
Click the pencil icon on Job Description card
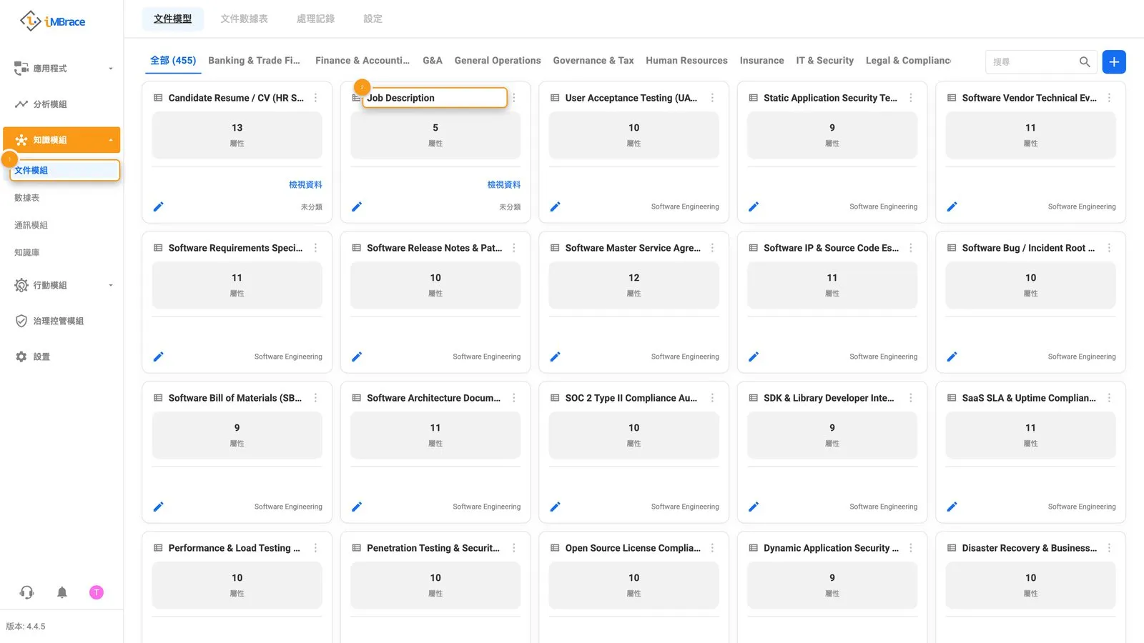pyautogui.click(x=357, y=206)
